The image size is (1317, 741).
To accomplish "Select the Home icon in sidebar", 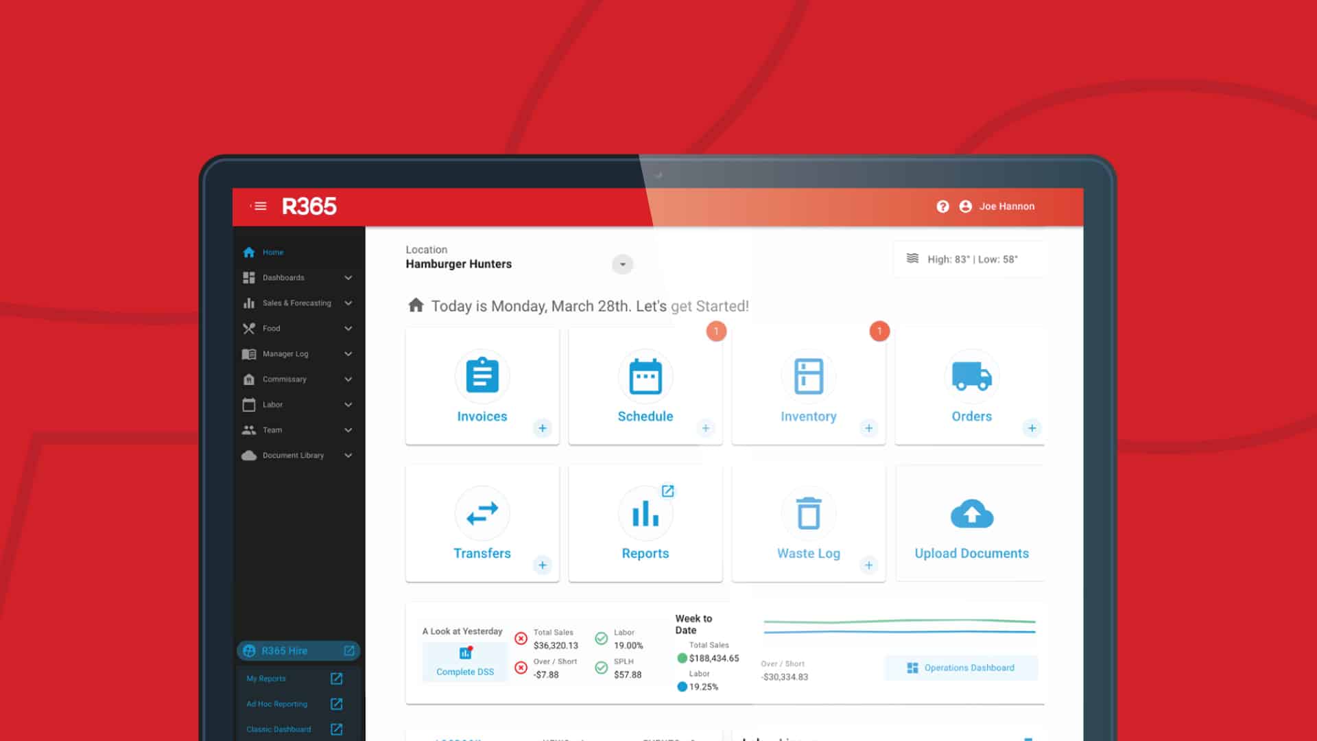I will (249, 252).
